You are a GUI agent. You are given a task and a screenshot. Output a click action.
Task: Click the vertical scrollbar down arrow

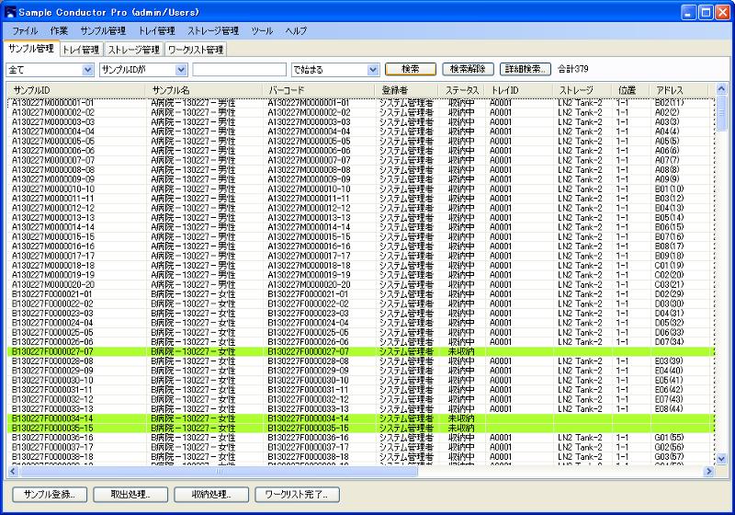point(721,458)
